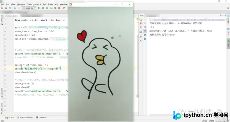Click the Back navigation arrow icon
Image resolution: width=230 pixels, height=122 pixels.
[x=15, y=8]
